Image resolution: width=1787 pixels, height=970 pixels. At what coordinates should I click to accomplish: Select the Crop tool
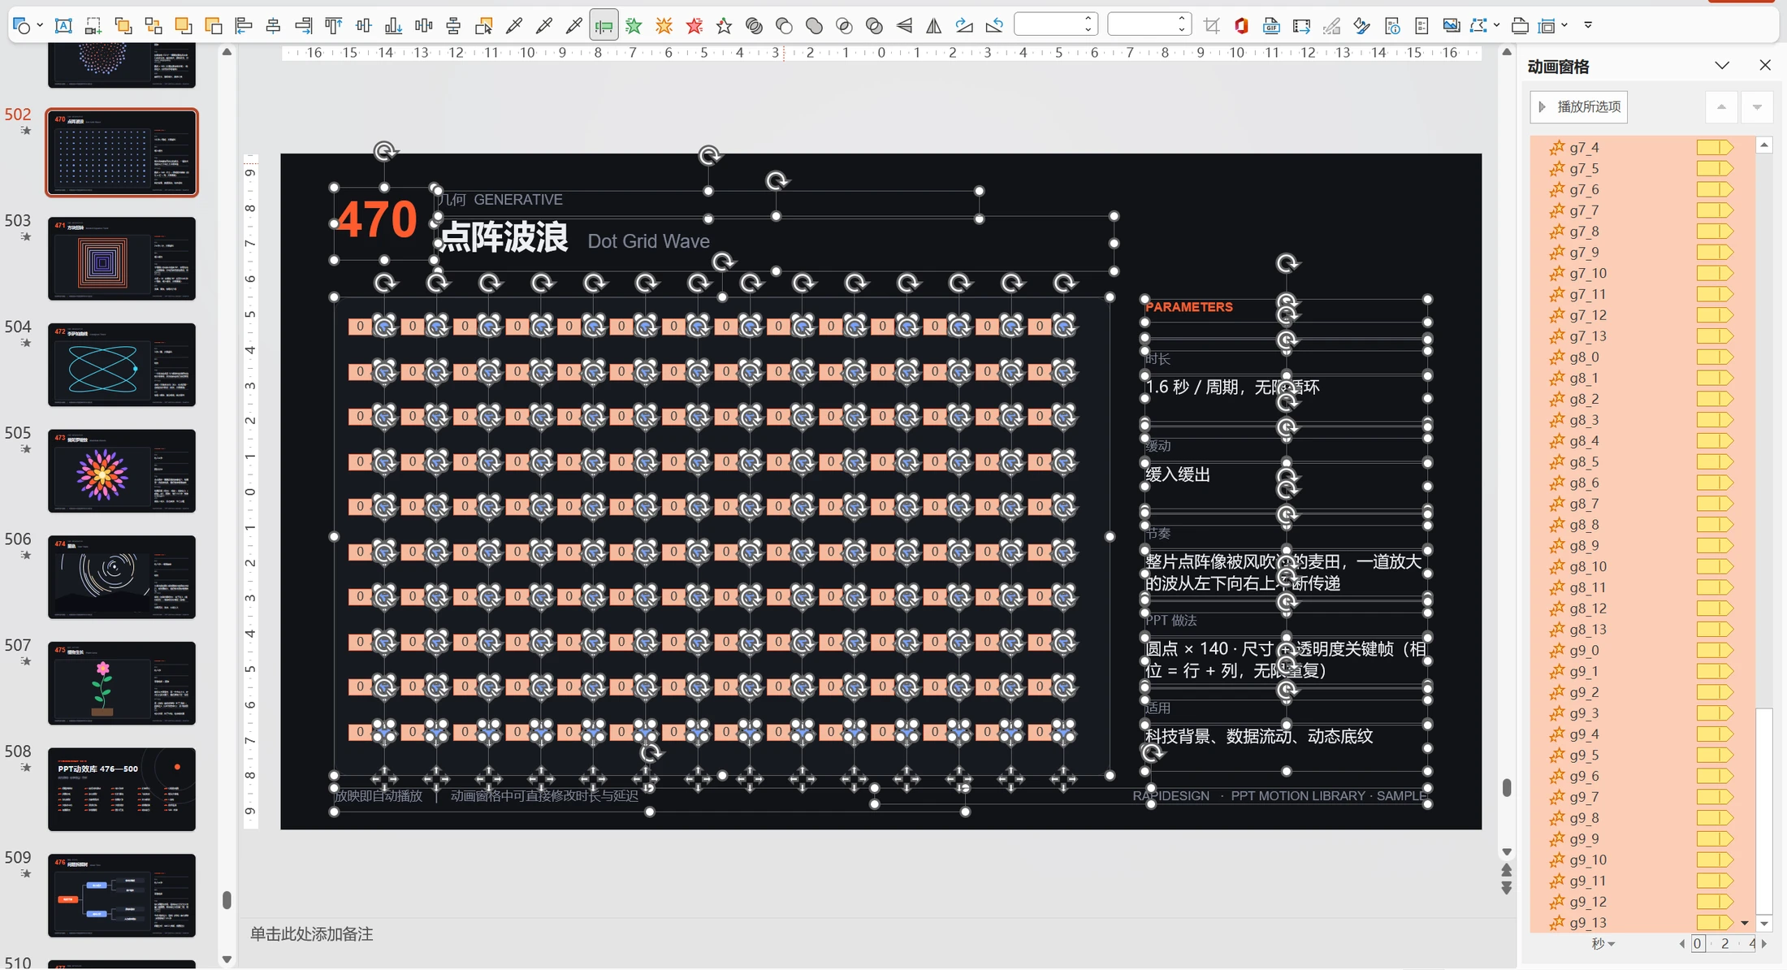tap(1211, 26)
